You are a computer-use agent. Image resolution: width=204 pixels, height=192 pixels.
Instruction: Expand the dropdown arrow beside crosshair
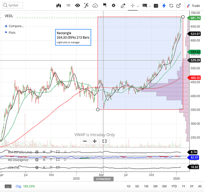[x=138, y=6]
